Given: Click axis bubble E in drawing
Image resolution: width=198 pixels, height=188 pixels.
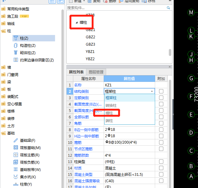Looking at the screenshot, I should pyautogui.click(x=191, y=114).
